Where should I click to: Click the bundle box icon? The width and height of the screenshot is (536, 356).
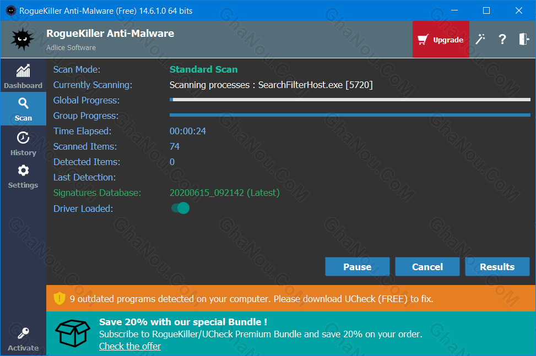73,333
